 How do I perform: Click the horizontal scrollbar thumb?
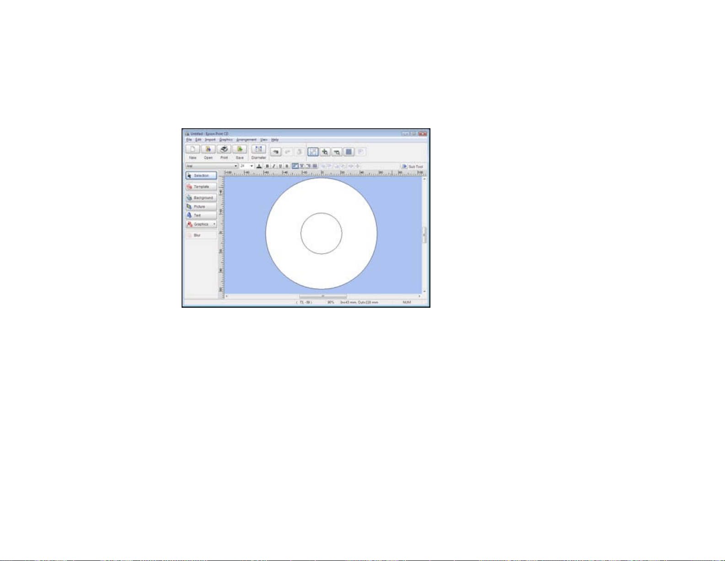pos(323,296)
